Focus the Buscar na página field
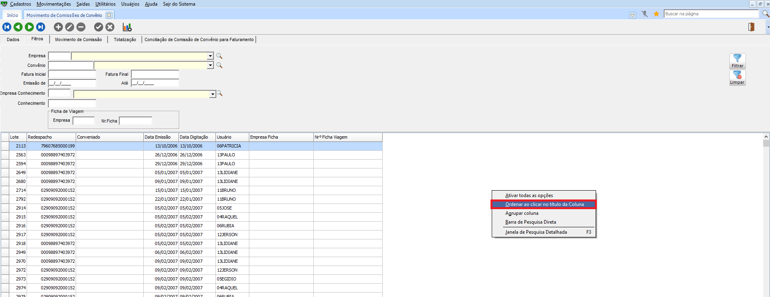The width and height of the screenshot is (770, 297). pyautogui.click(x=711, y=14)
